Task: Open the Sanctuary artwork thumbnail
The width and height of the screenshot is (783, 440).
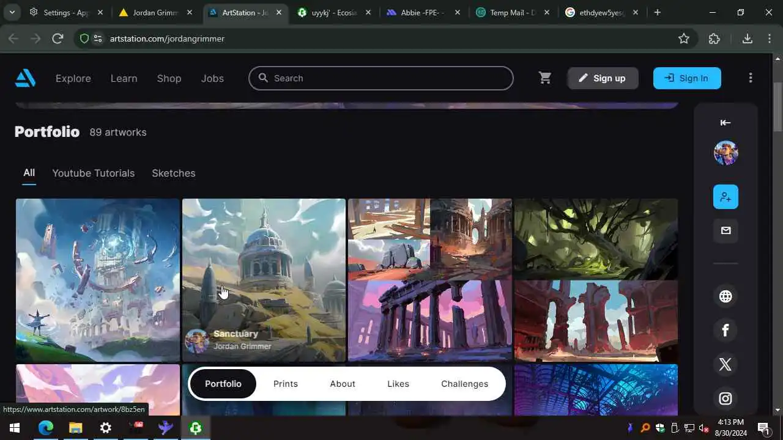Action: 264,280
